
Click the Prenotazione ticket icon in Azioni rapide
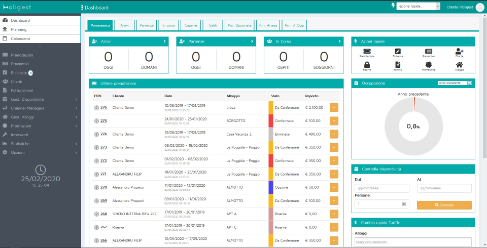(x=367, y=52)
